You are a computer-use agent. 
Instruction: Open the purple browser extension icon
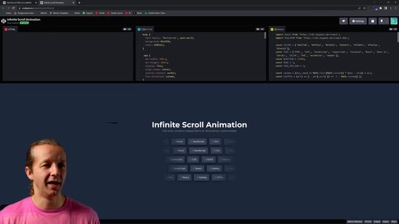coord(376,8)
